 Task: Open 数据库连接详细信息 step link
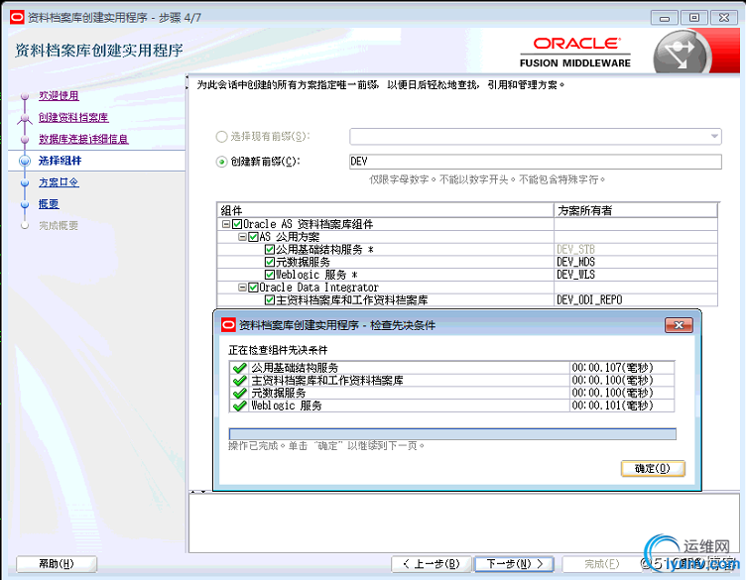(x=83, y=139)
